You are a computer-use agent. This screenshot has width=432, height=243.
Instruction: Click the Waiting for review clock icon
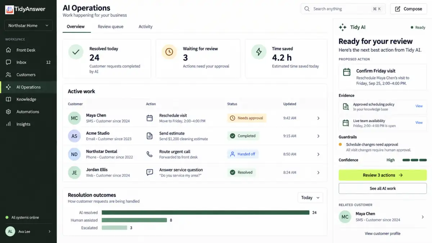point(169,52)
